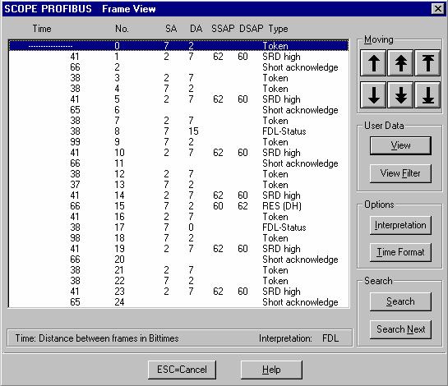This screenshot has height=386, width=448.
Task: Select frame number 19 SRD high
Action: [178, 249]
